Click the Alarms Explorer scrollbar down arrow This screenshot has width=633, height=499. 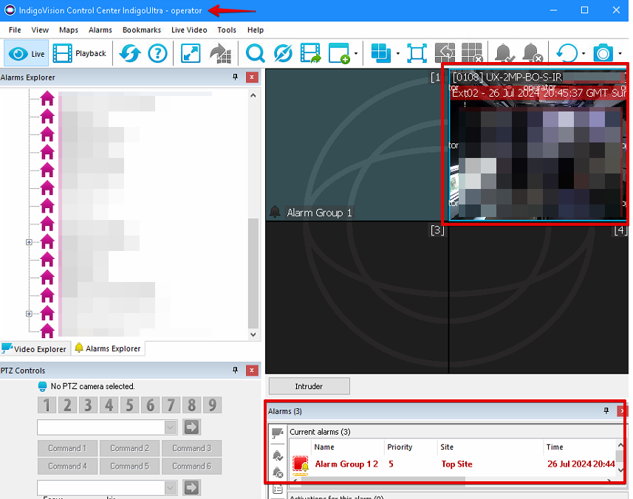click(x=253, y=334)
